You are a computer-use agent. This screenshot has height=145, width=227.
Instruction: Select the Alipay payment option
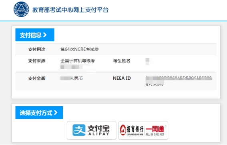tap(92, 130)
